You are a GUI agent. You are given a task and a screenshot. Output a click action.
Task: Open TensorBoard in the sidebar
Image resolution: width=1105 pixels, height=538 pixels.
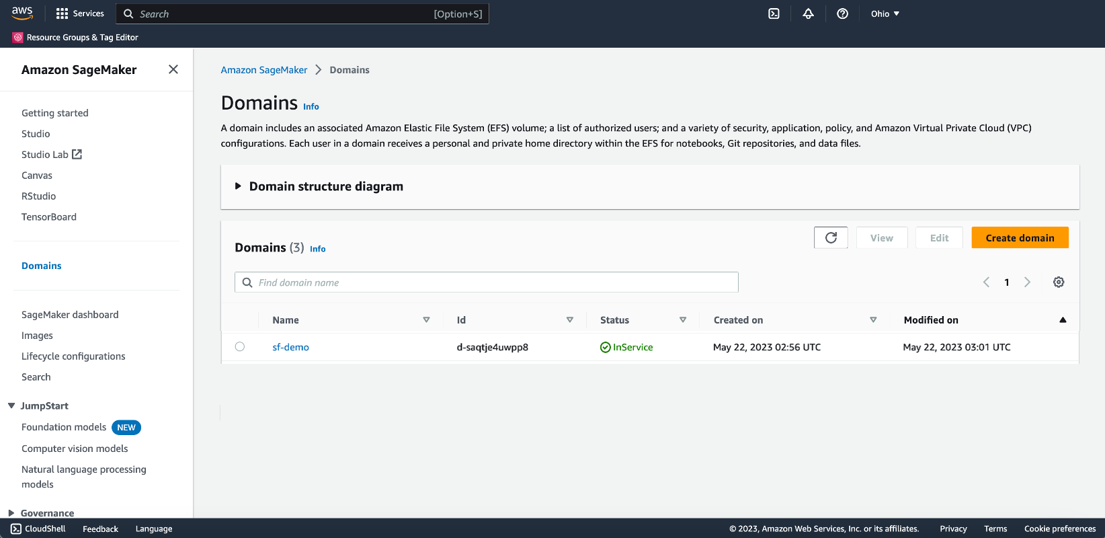click(49, 217)
